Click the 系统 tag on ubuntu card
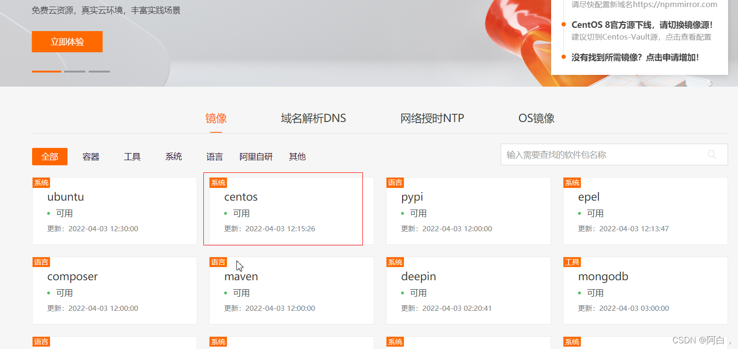 pos(41,183)
